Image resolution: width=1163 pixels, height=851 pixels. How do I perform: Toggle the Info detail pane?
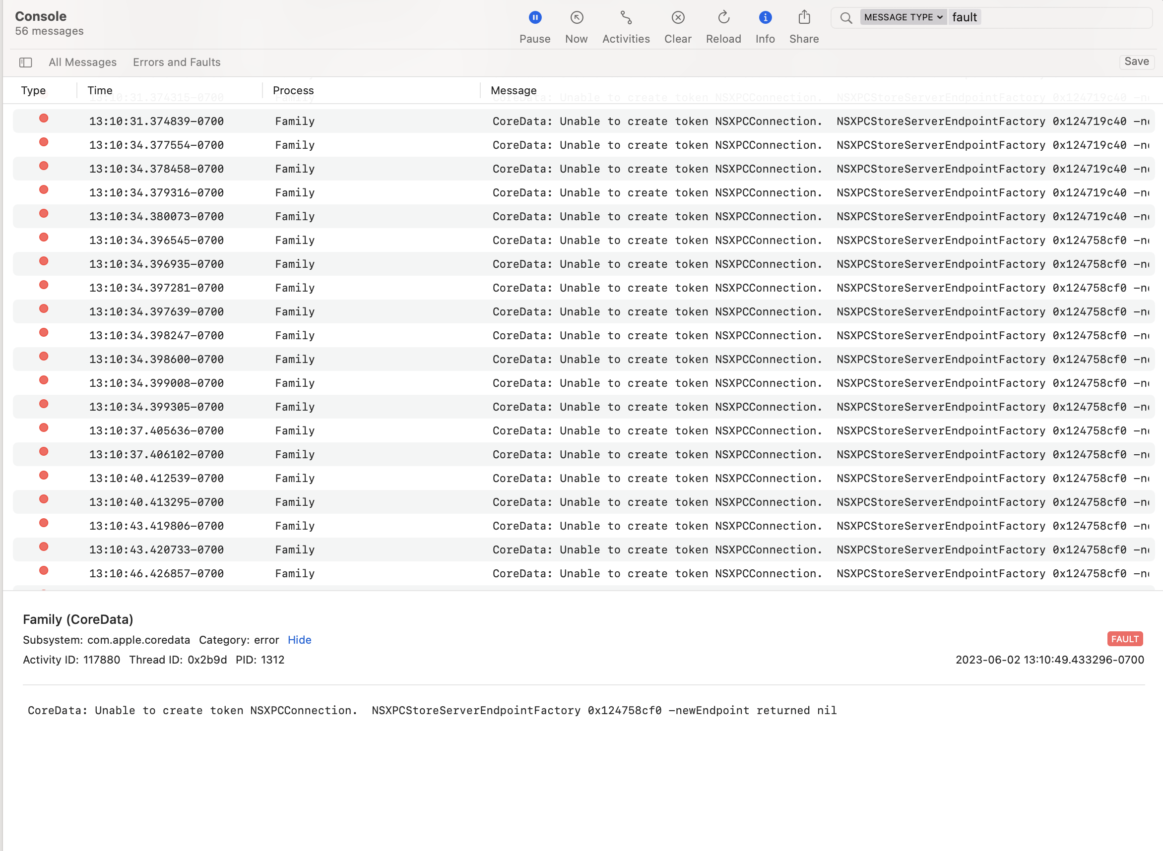pos(765,18)
